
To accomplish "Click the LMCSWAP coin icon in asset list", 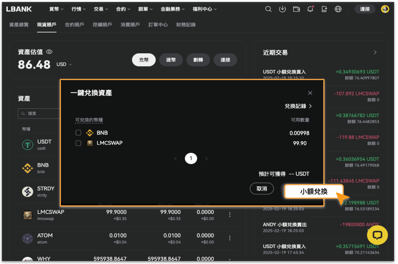I will coord(28,215).
